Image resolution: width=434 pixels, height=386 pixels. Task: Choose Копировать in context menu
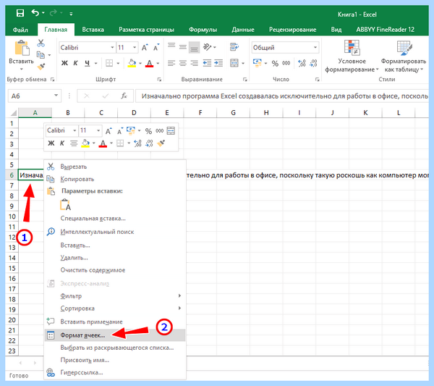click(x=115, y=179)
